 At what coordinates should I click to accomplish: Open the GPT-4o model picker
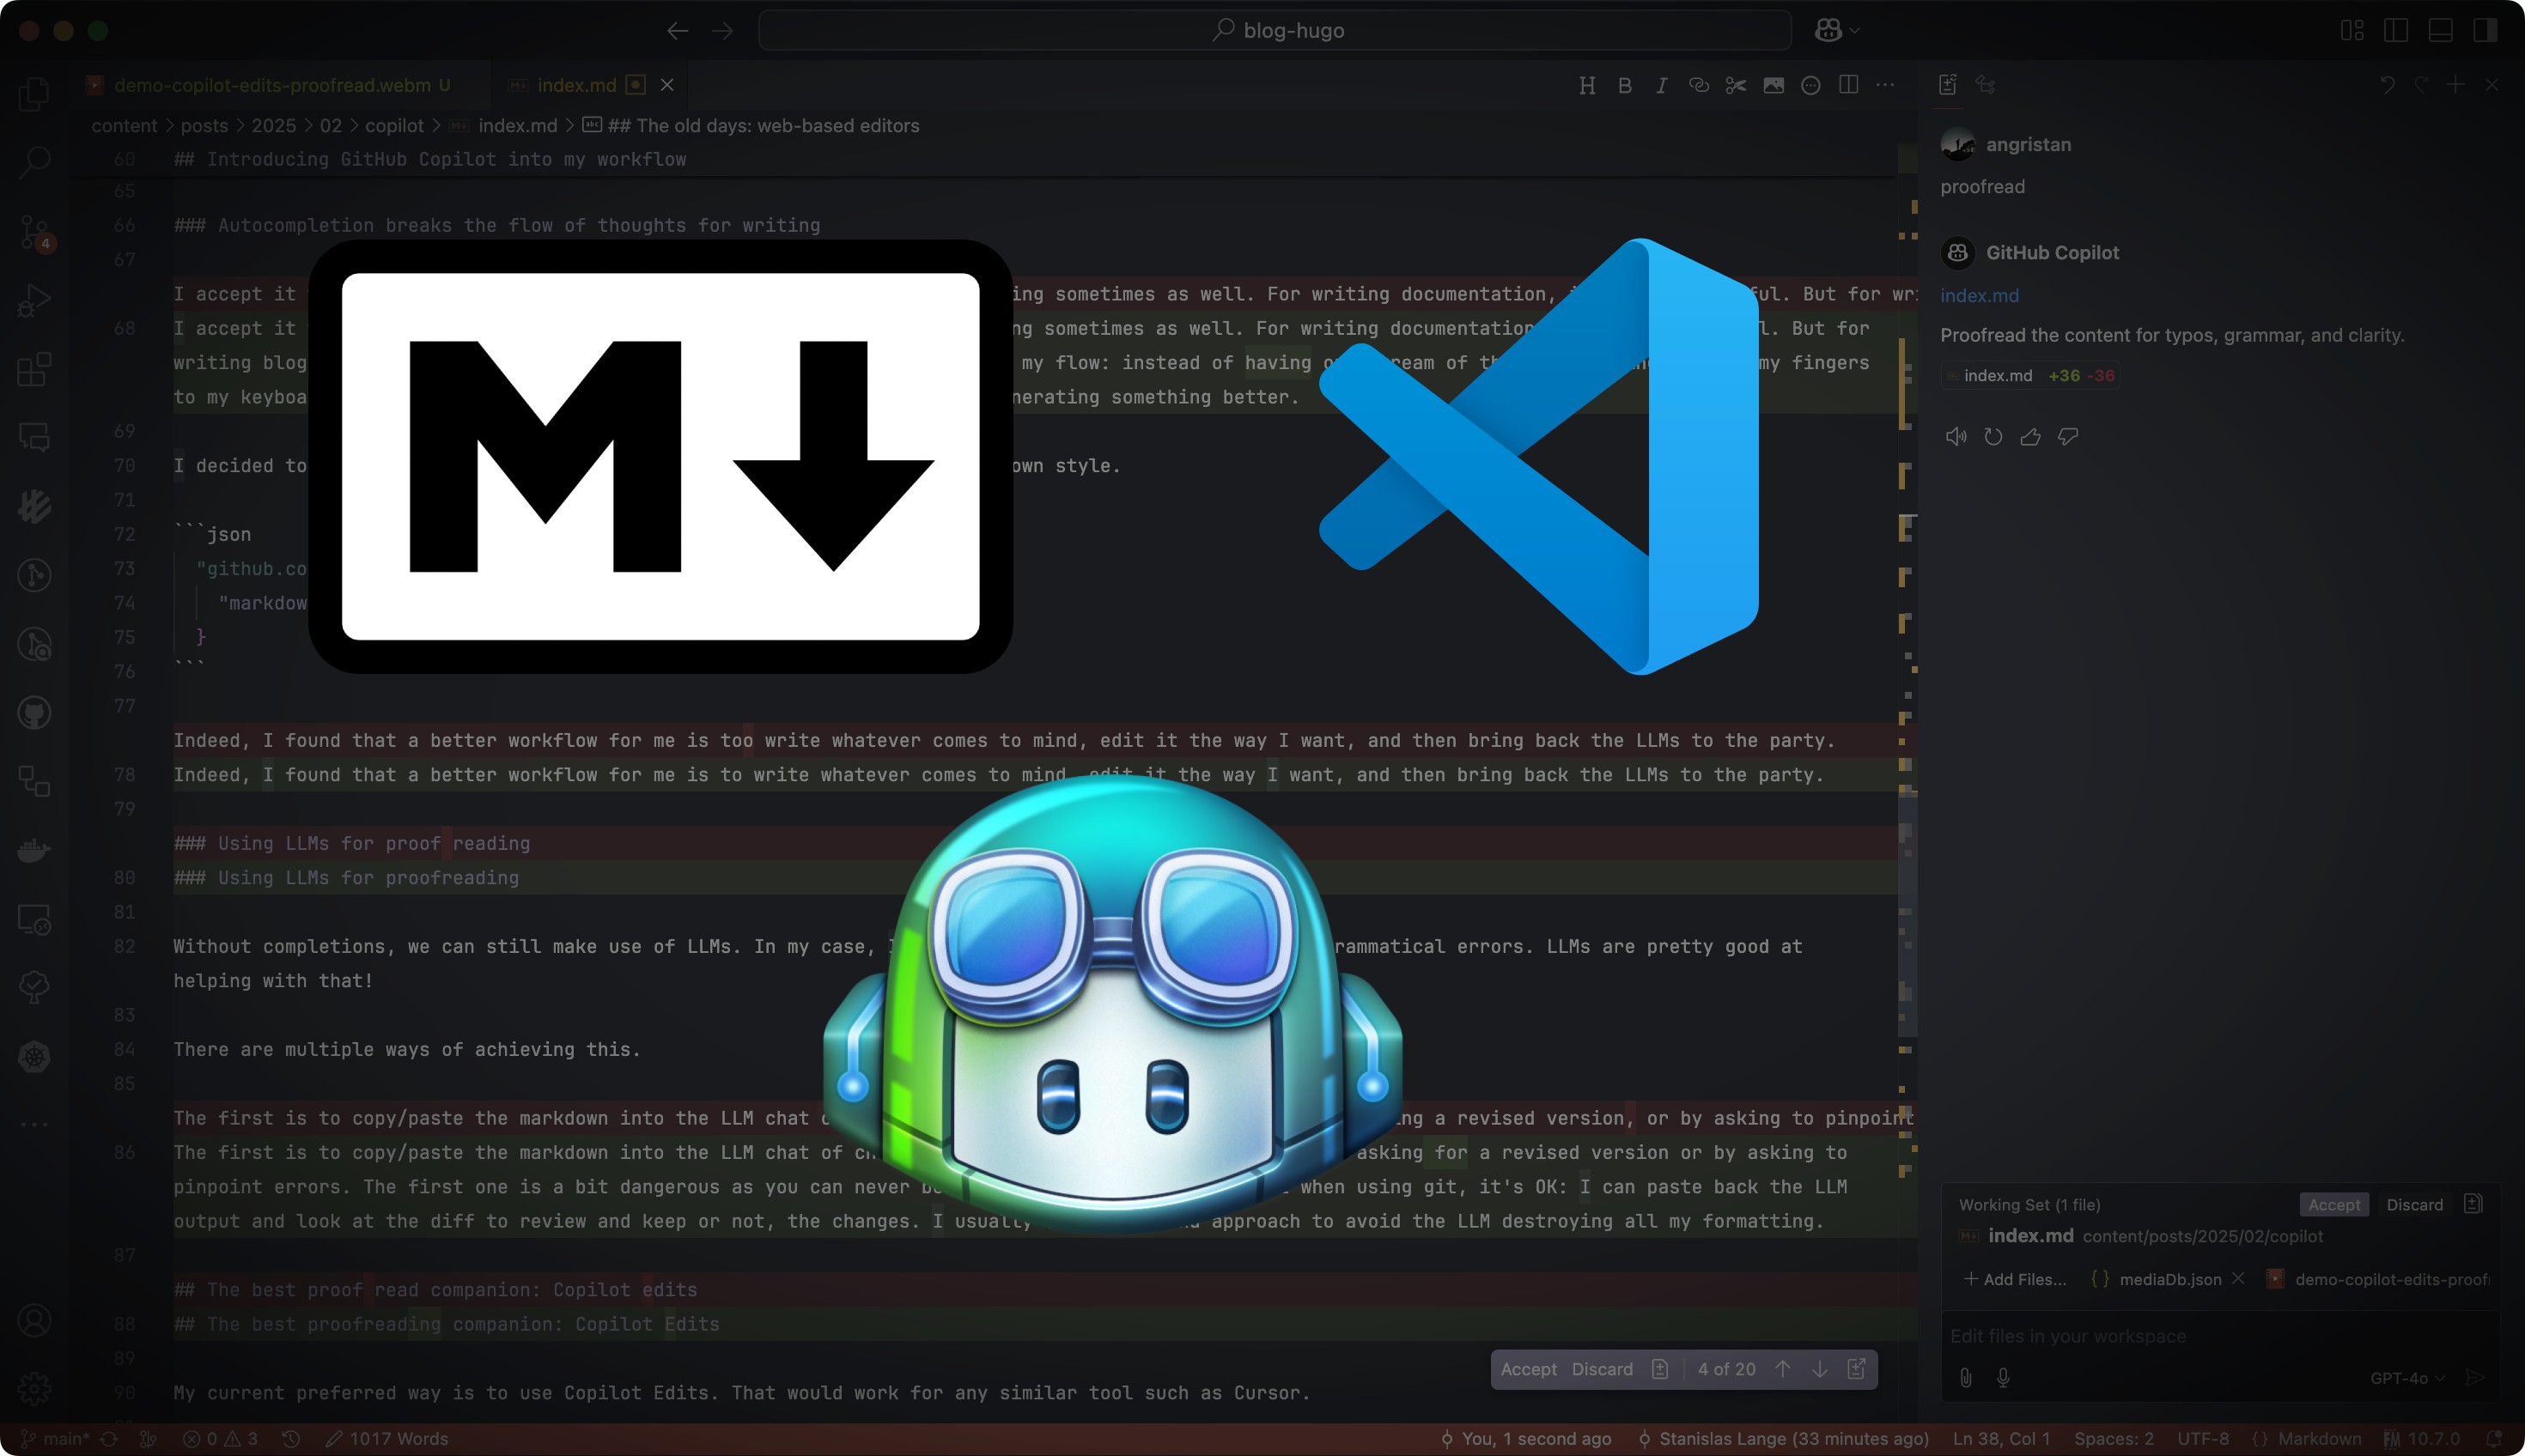[2407, 1378]
